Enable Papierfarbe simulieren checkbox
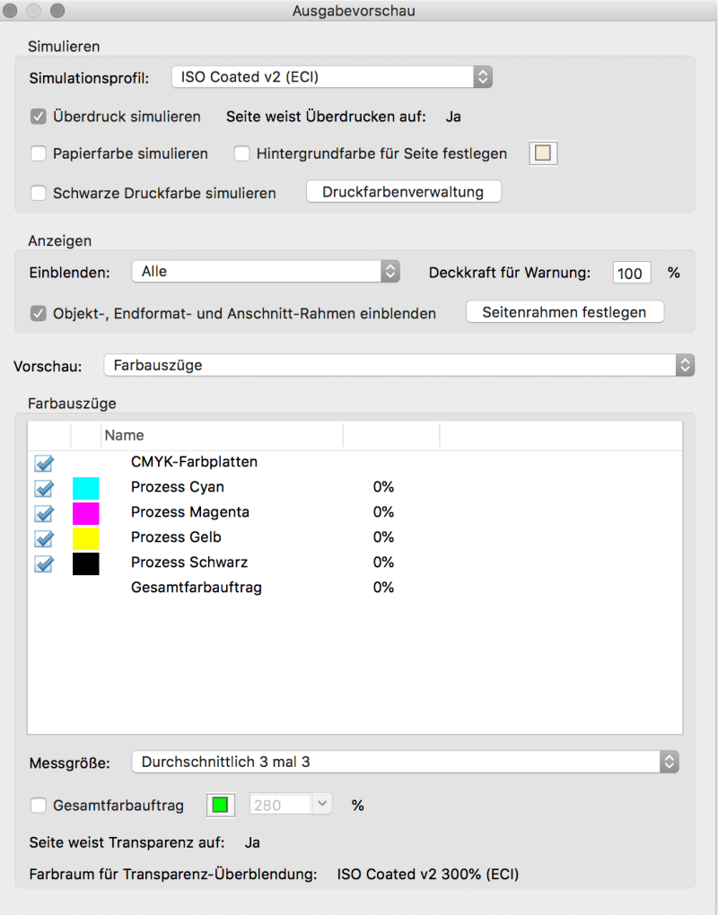 [39, 153]
